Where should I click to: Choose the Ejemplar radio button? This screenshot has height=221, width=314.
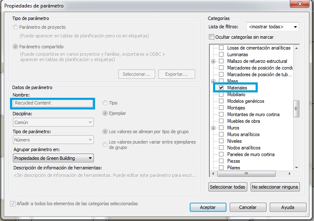coord(105,113)
